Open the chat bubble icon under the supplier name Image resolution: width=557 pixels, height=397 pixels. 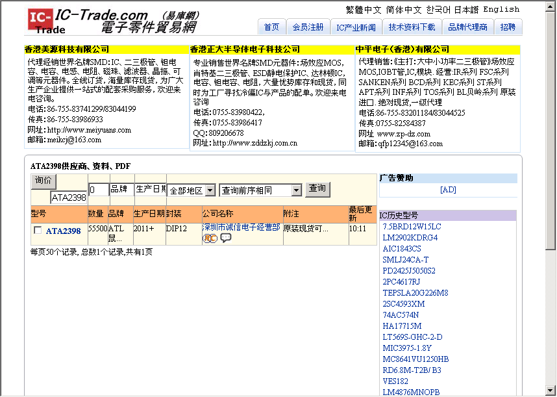pyautogui.click(x=225, y=238)
